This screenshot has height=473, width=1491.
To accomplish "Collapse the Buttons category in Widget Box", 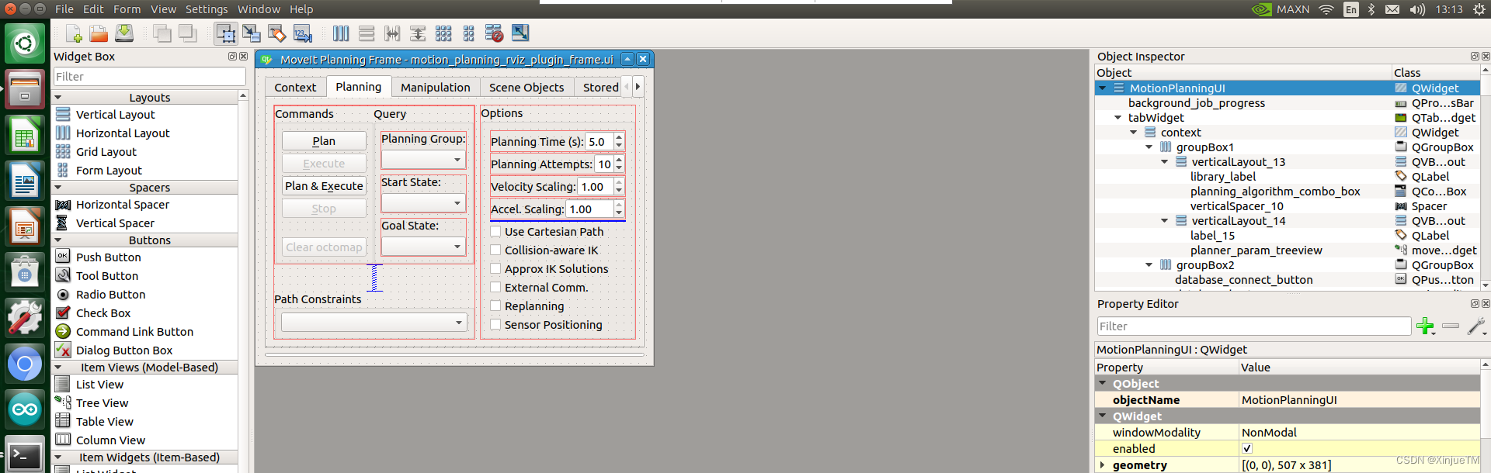I will pyautogui.click(x=57, y=240).
